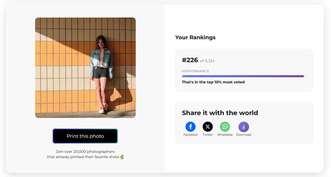
Task: Click the Print this photo button
Action: pos(85,136)
